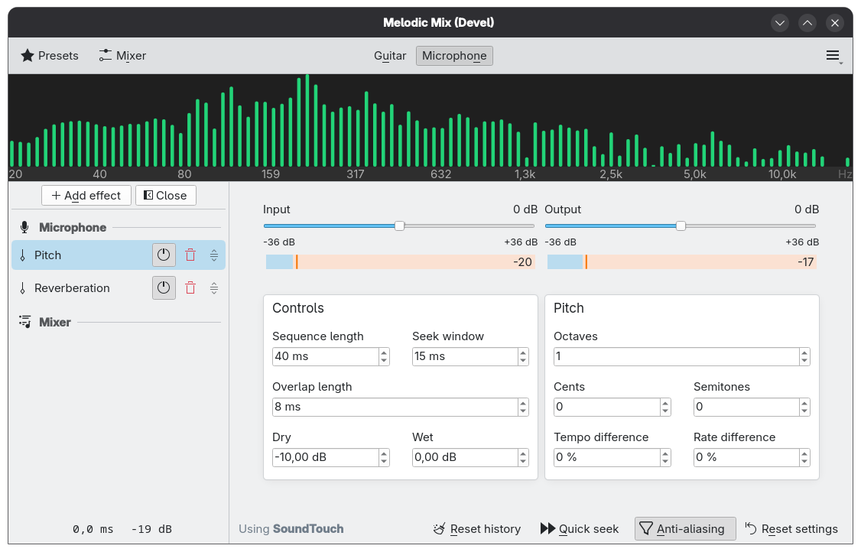The image size is (861, 552).
Task: Toggle the Reverberation effect power button
Action: pyautogui.click(x=164, y=288)
